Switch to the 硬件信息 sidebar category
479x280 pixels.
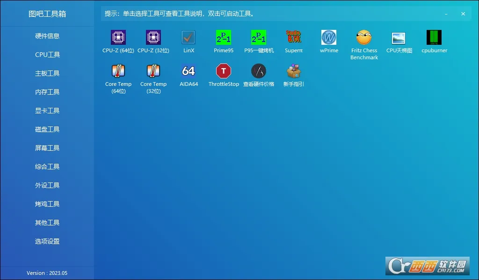tap(47, 36)
